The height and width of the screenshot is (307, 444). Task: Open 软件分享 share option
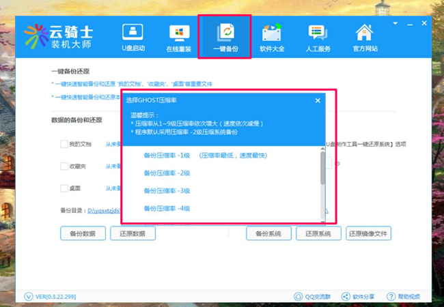pyautogui.click(x=358, y=297)
